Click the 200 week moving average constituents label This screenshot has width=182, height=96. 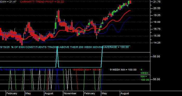pos(64,47)
